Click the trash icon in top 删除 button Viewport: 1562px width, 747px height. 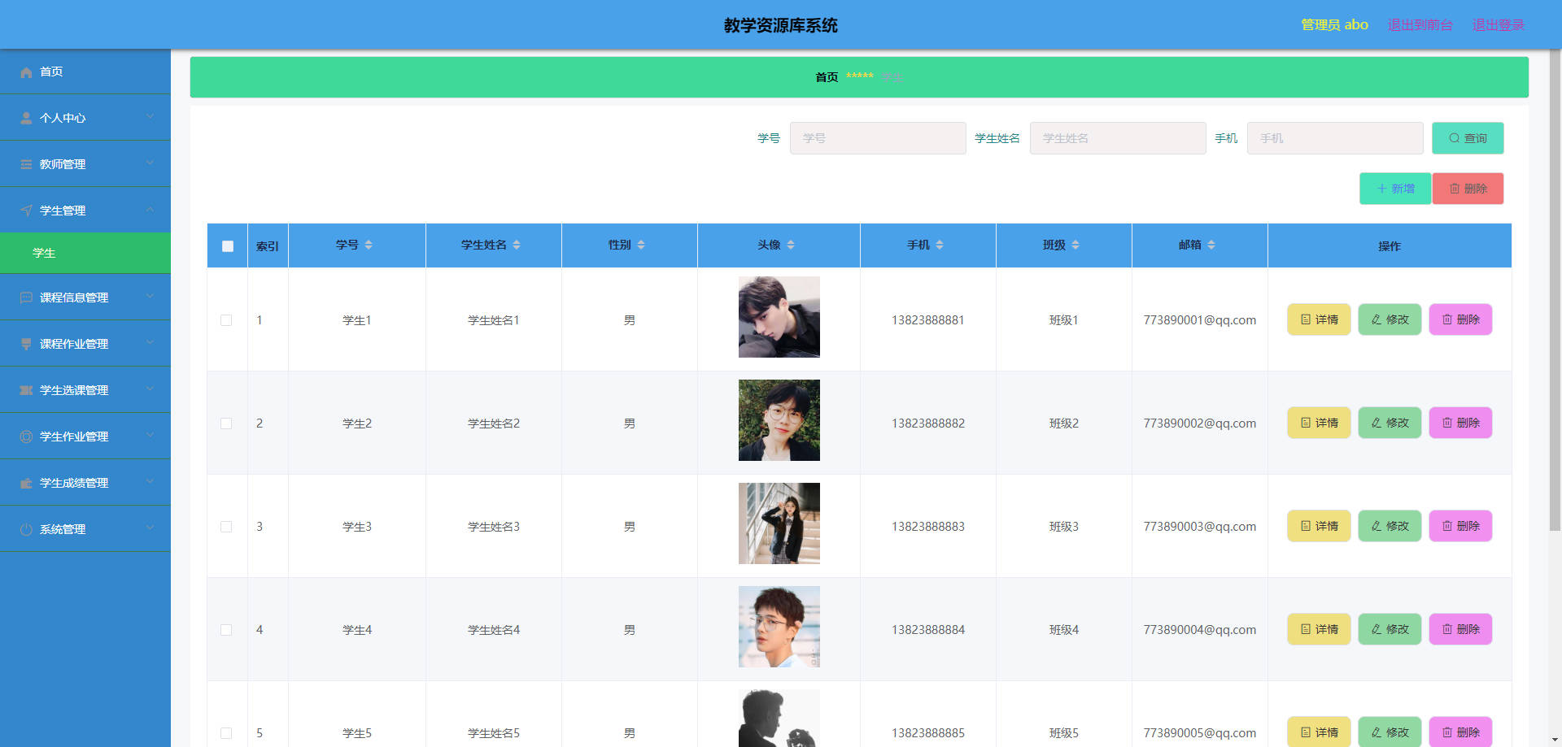click(x=1455, y=189)
